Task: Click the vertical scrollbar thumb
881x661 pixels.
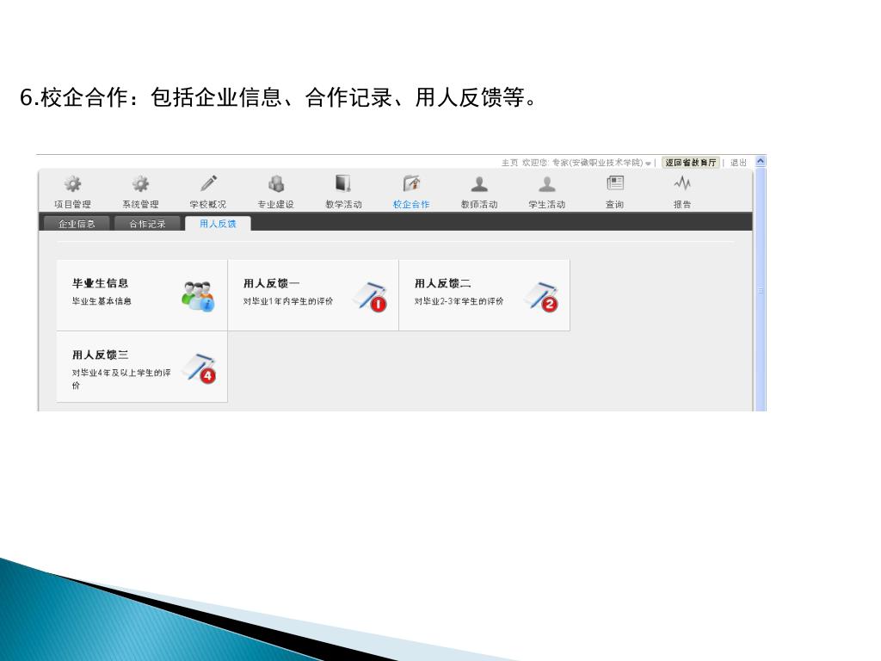Action: coord(761,290)
